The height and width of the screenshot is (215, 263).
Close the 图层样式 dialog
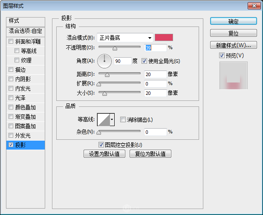[x=254, y=6]
